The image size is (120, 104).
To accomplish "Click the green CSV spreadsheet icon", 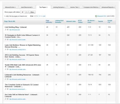I will click(96, 16).
